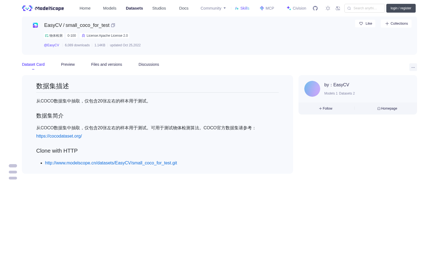Click the EasyCV author avatar circle
This screenshot has height=274, width=439.
tap(312, 89)
